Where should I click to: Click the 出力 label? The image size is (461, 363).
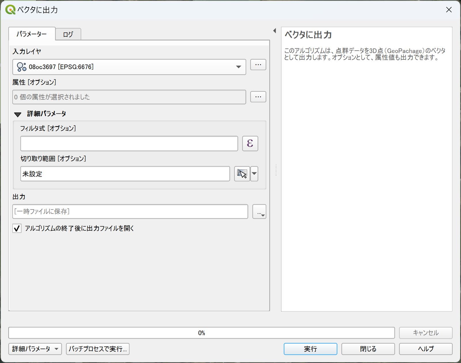19,197
